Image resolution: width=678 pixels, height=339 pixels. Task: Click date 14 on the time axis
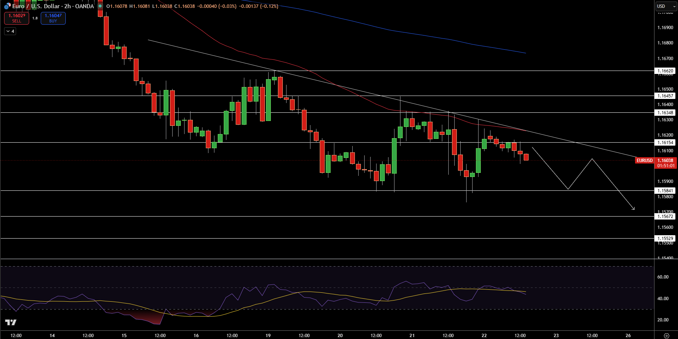[52, 335]
